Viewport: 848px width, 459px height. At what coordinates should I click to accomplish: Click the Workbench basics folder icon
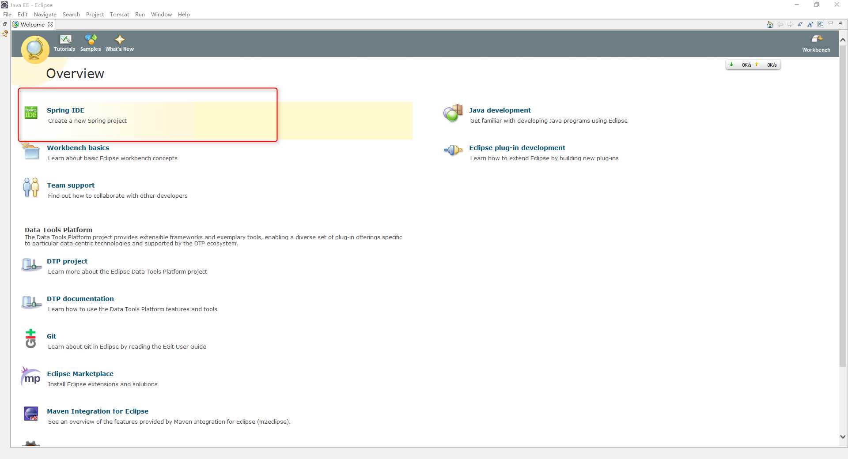coord(31,150)
